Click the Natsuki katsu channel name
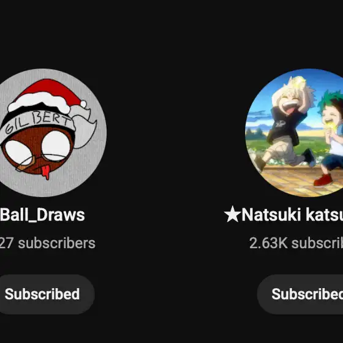Viewport: 343px width, 343px height. pos(284,215)
